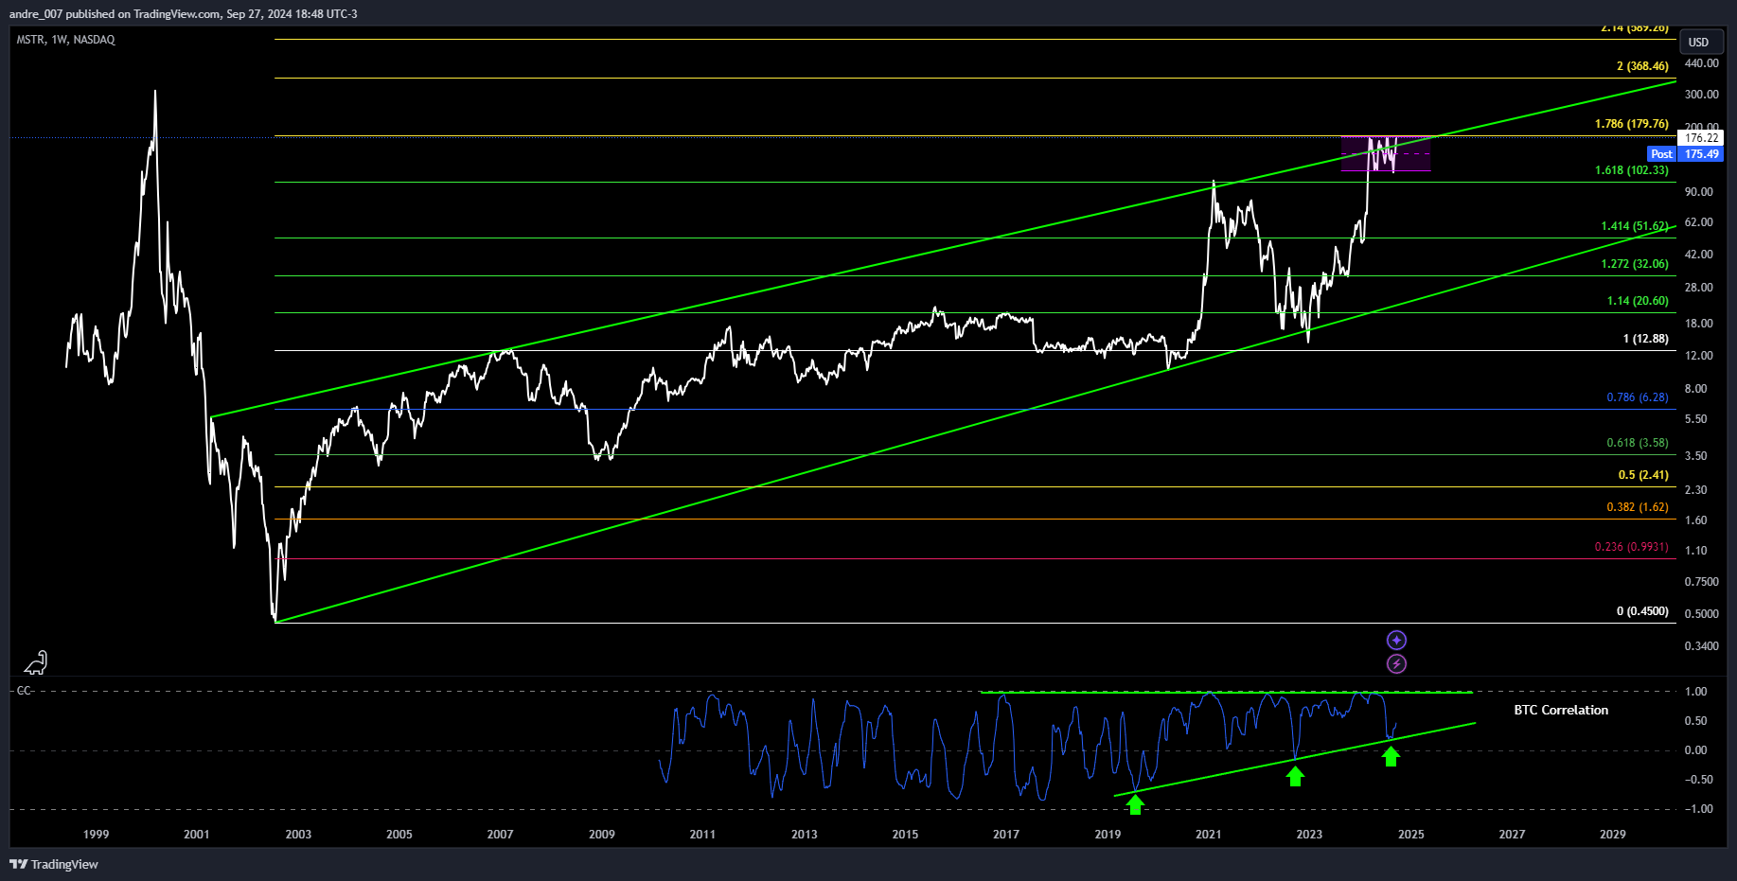The height and width of the screenshot is (881, 1737).
Task: Open the USD currency selector
Action: 1700,42
